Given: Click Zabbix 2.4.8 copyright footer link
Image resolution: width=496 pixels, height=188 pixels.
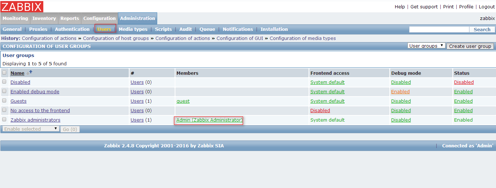Looking at the screenshot, I should pos(164,146).
